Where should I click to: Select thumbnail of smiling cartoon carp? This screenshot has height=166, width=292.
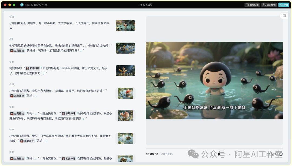pyautogui.click(x=125, y=116)
